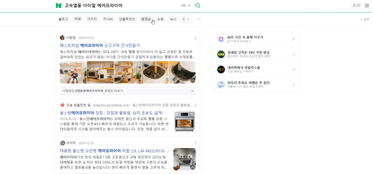Expand the dropdown arrow beside the keyboard icon
The image size is (373, 174).
tap(189, 6)
